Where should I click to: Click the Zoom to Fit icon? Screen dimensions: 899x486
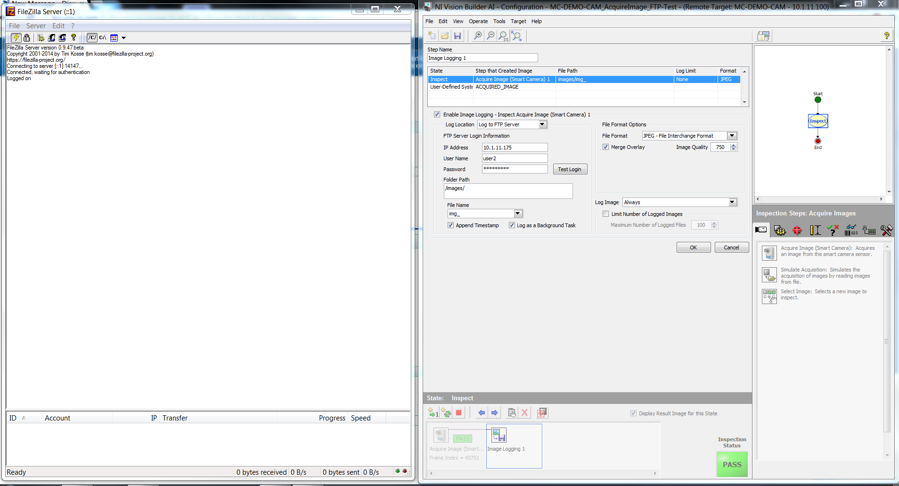[x=516, y=36]
